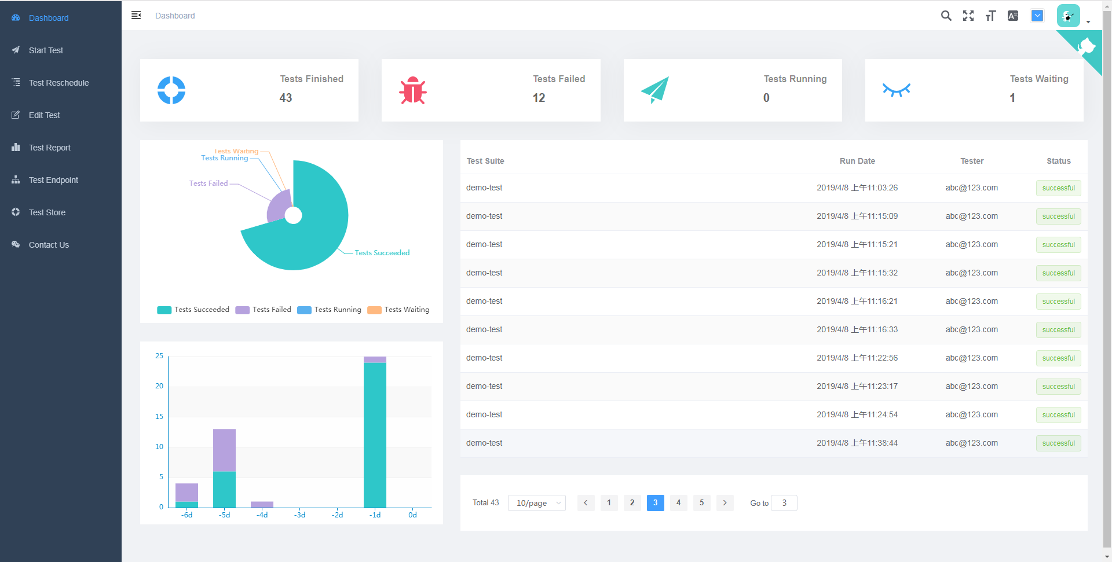Click the blue theme picker swatch

[x=1037, y=16]
